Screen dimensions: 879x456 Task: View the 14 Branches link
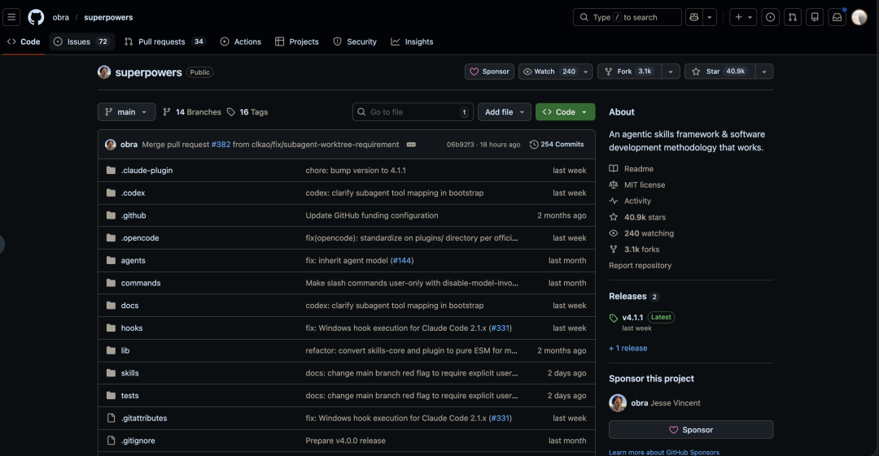(x=192, y=112)
